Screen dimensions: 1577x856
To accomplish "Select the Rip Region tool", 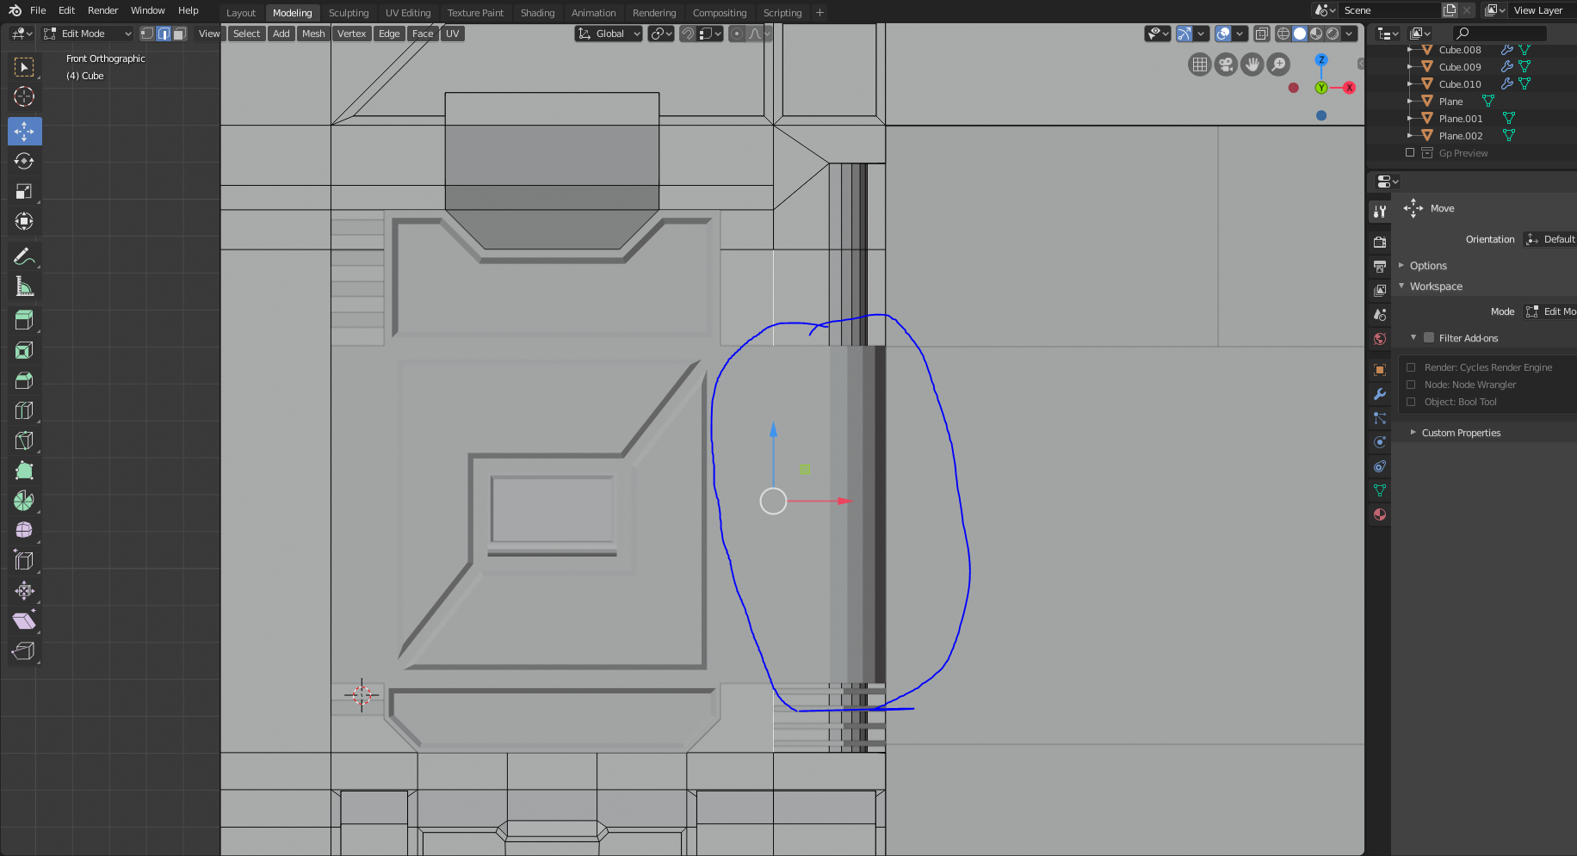I will pos(24,650).
